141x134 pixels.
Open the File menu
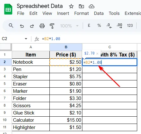point(21,13)
